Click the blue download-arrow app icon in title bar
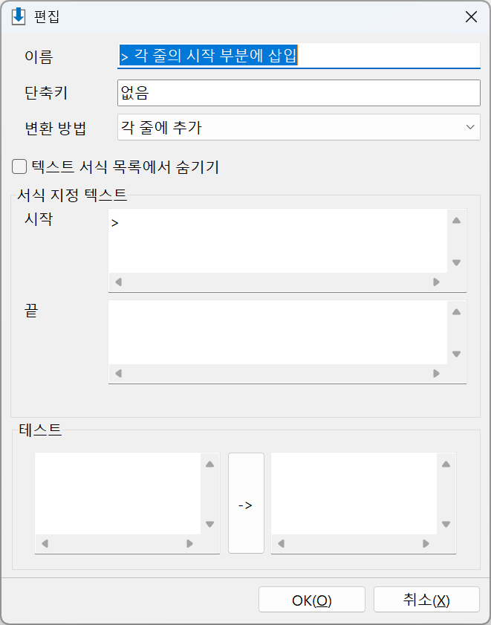This screenshot has width=491, height=625. 19,17
